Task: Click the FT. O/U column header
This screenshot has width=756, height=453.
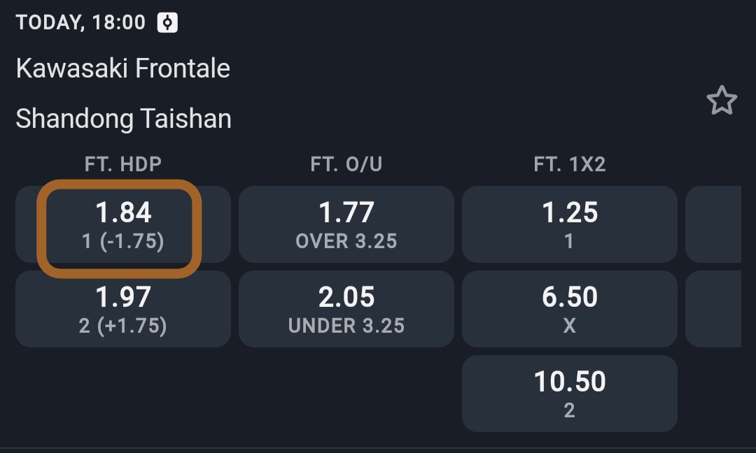Action: pyautogui.click(x=346, y=164)
